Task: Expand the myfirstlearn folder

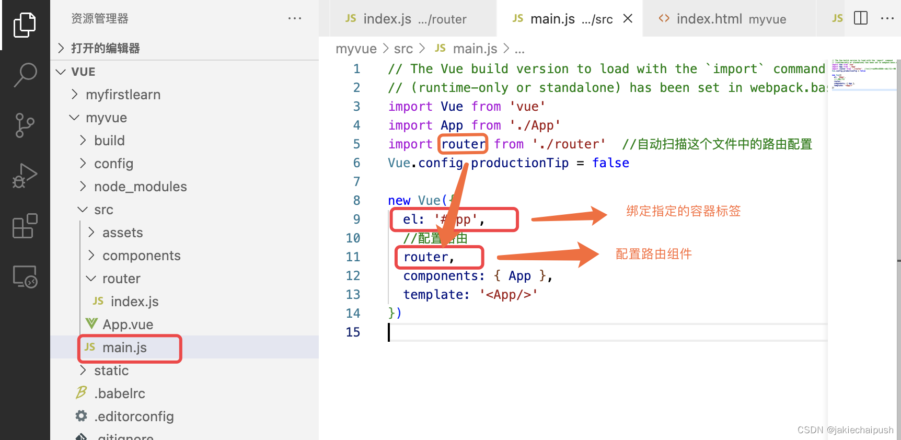Action: (184, 95)
